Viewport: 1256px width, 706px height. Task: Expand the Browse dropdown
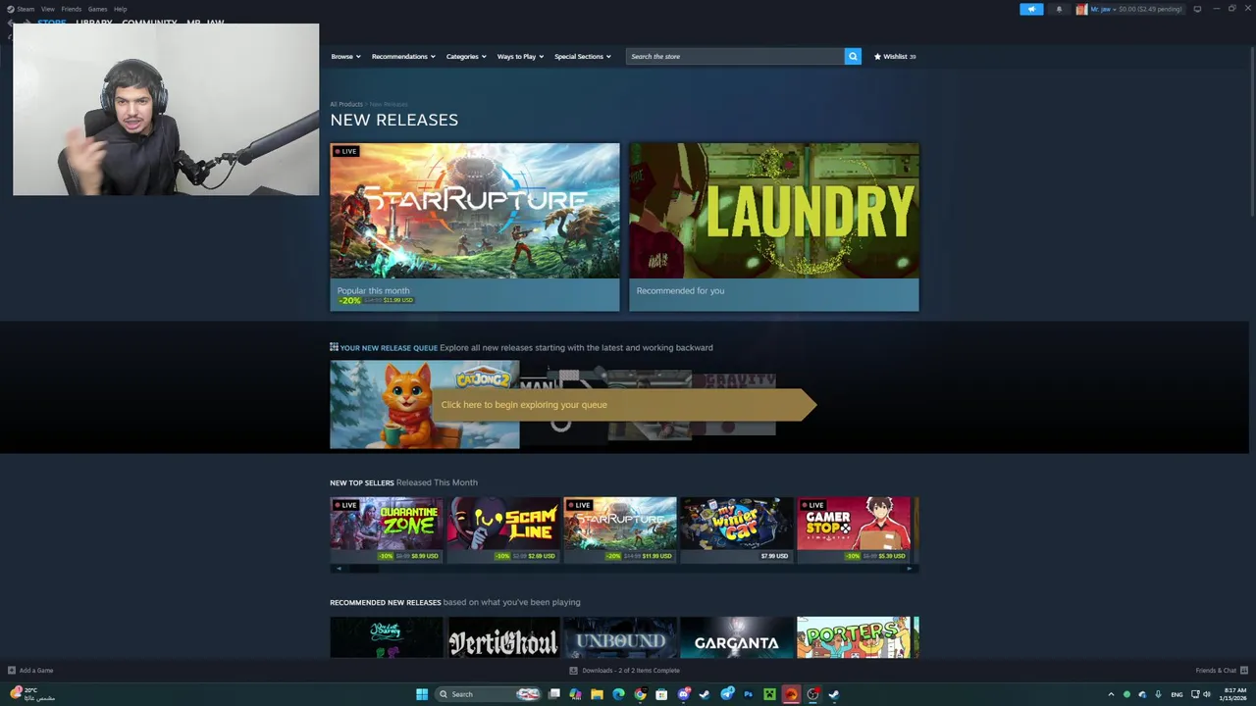tap(345, 56)
